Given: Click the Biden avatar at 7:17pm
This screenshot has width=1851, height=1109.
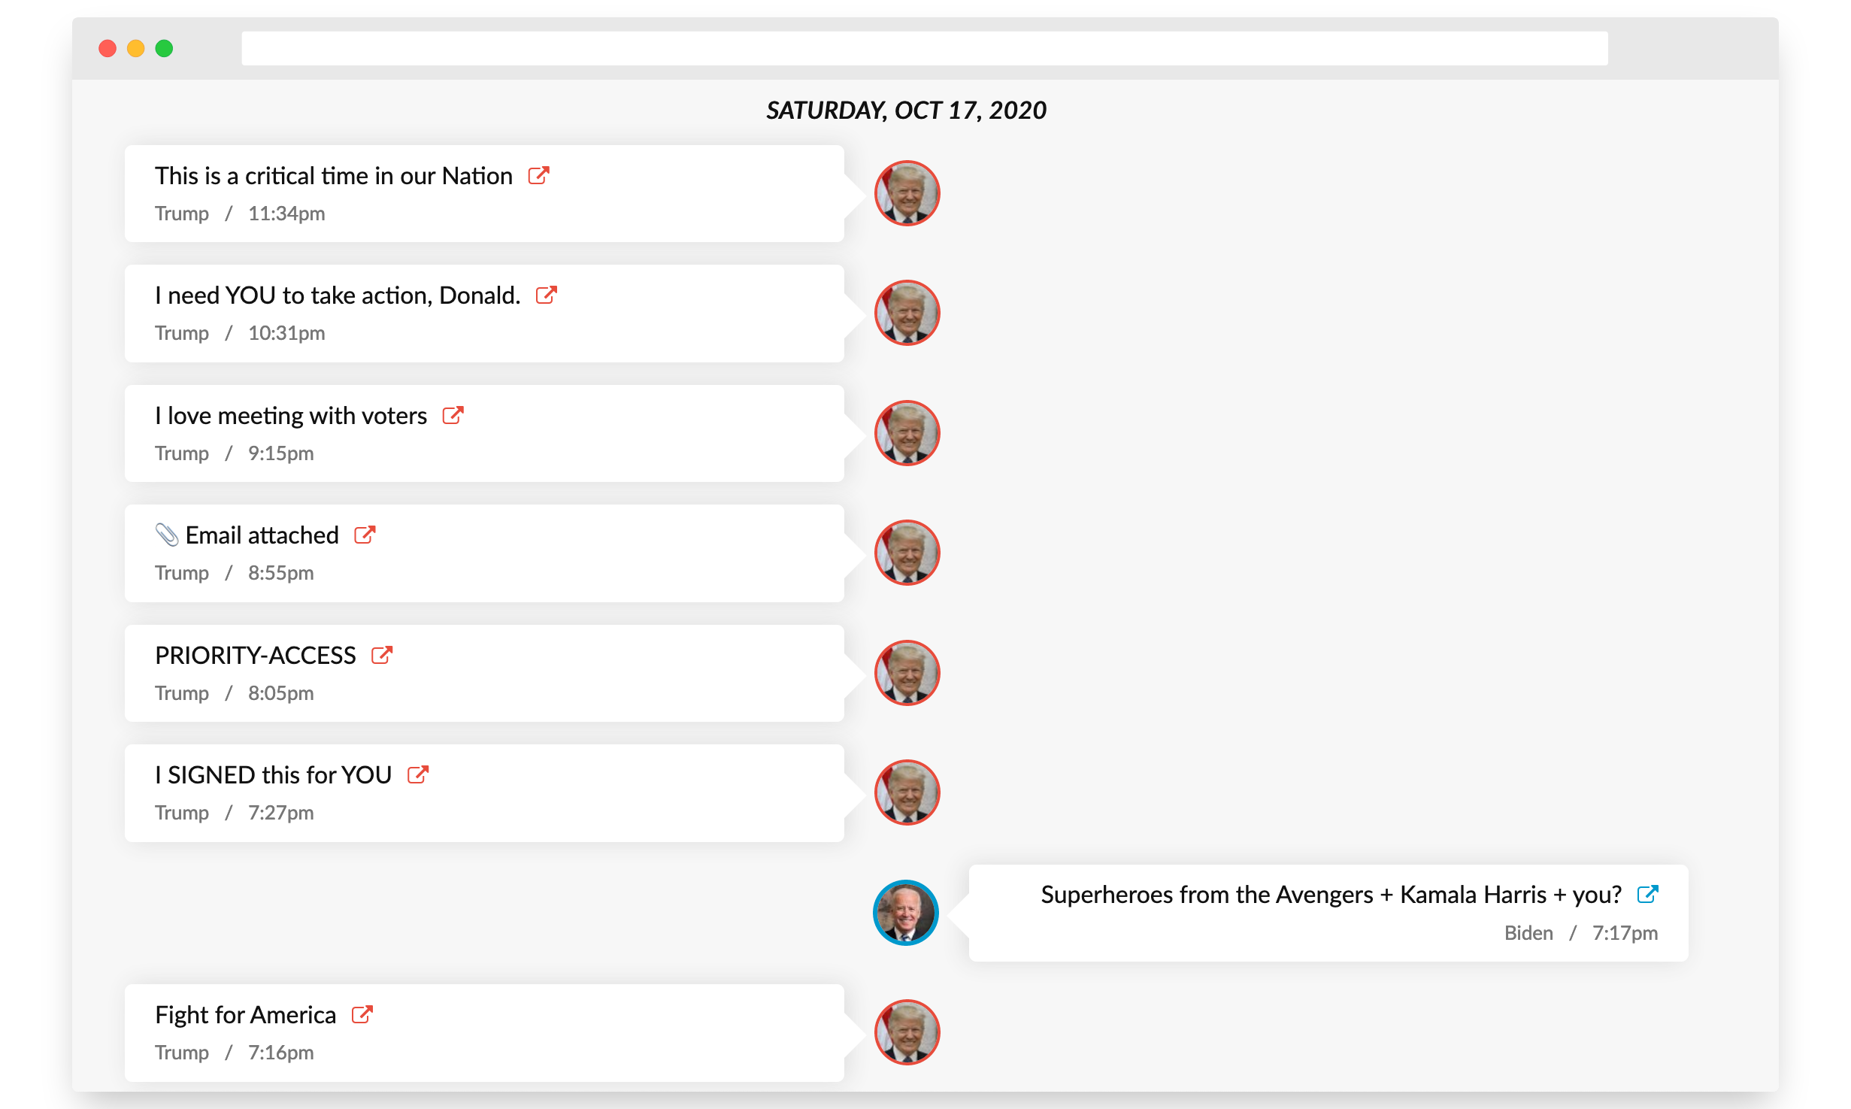Looking at the screenshot, I should pyautogui.click(x=906, y=913).
